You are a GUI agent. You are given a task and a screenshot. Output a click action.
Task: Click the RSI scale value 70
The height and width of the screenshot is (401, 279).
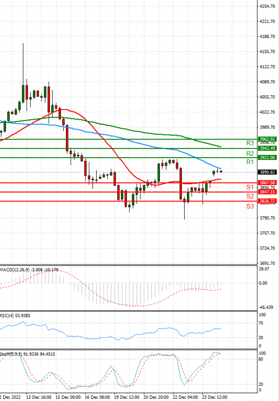pos(260,323)
